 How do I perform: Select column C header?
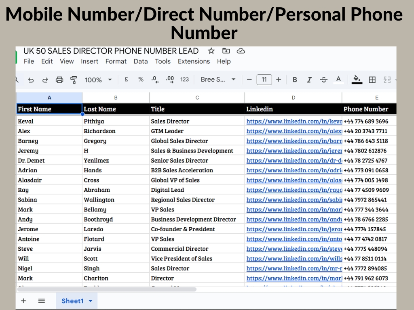tap(197, 98)
